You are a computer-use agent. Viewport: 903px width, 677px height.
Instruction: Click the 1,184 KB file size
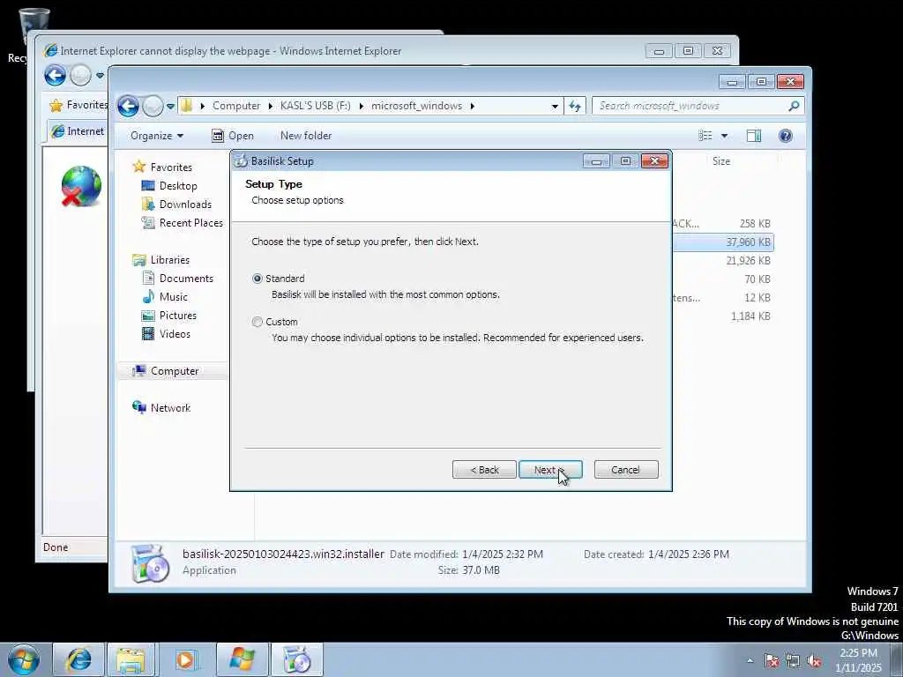pyautogui.click(x=750, y=316)
